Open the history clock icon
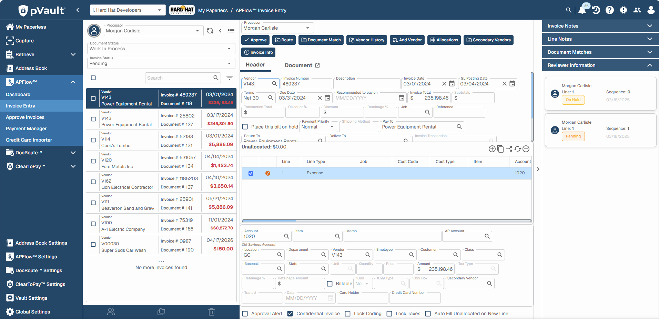 click(596, 10)
